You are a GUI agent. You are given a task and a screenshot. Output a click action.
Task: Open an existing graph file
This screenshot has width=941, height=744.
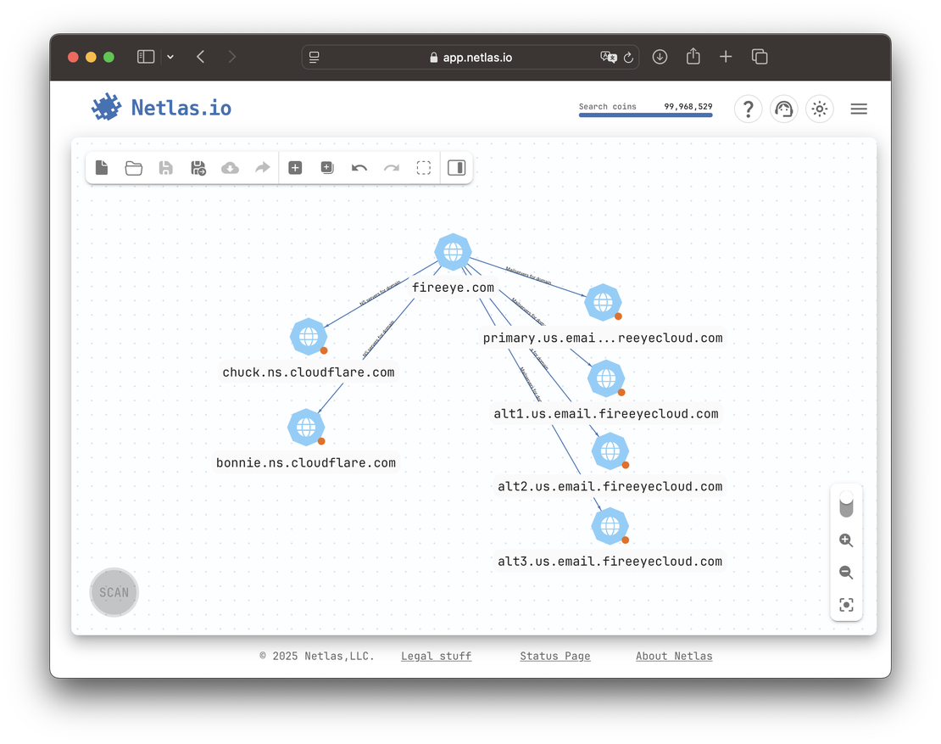point(134,167)
